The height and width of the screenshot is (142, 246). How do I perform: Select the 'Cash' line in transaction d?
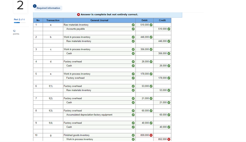pyautogui.click(x=99, y=66)
